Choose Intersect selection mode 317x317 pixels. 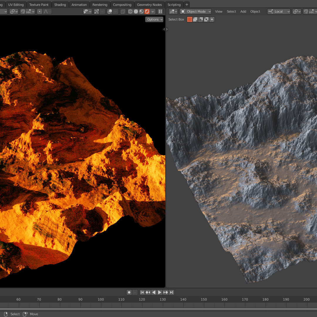[x=212, y=19]
